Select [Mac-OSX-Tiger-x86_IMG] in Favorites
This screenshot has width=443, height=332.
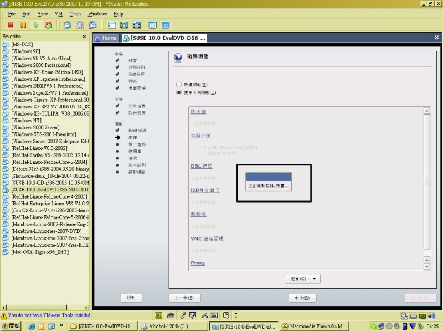click(x=40, y=252)
